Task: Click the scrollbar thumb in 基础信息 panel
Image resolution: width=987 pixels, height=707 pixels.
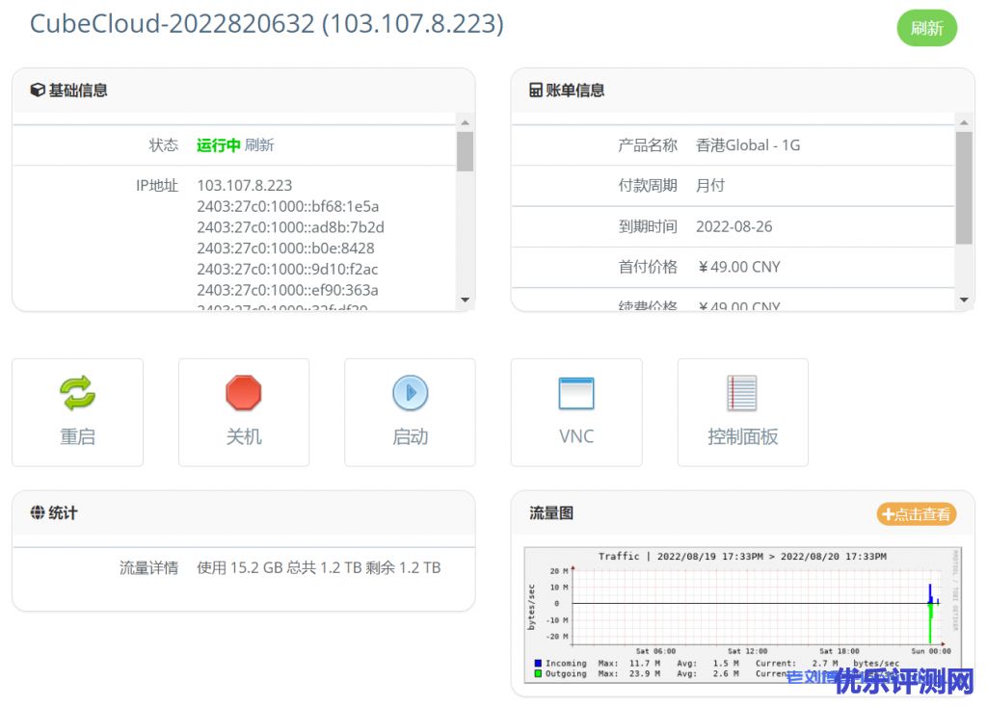Action: [466, 151]
